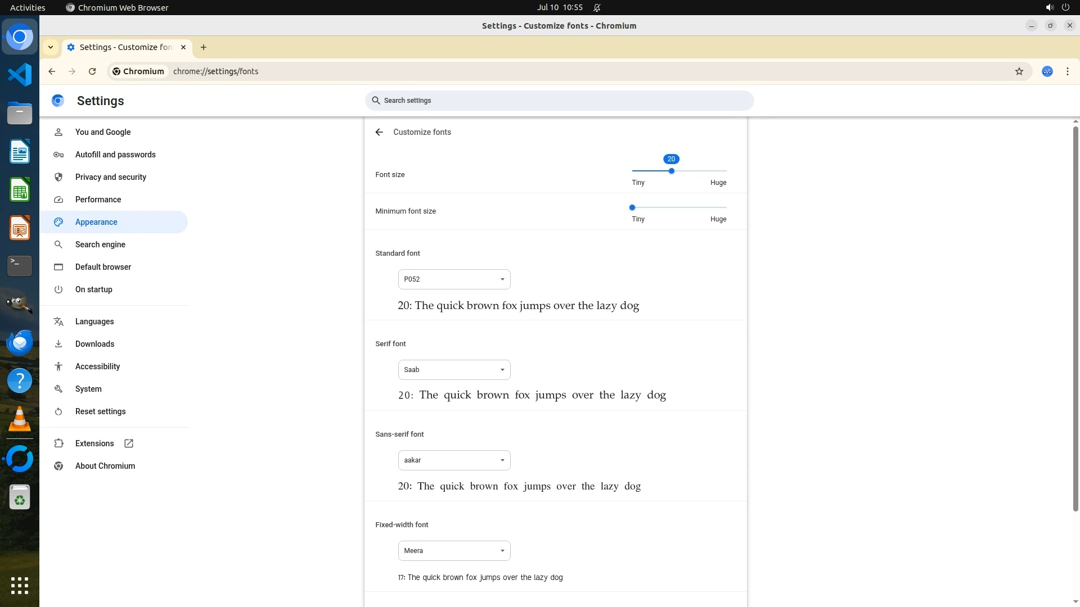Viewport: 1080px width, 607px height.
Task: Click the back arrow beside Customize fonts
Action: pyautogui.click(x=379, y=132)
